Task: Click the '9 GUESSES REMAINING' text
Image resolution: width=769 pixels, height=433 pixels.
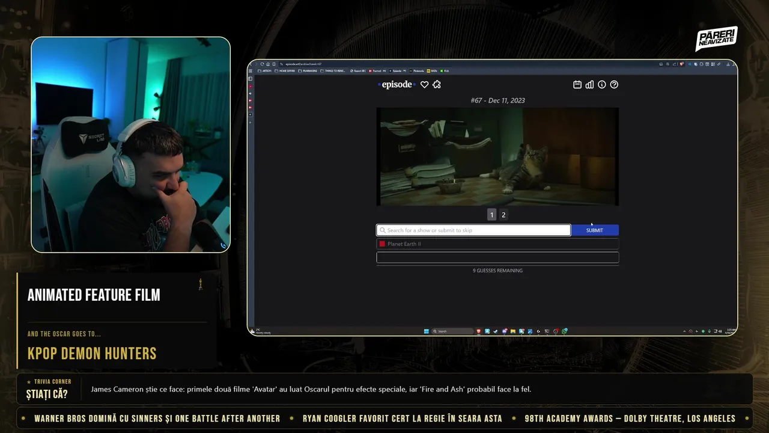Action: point(497,271)
